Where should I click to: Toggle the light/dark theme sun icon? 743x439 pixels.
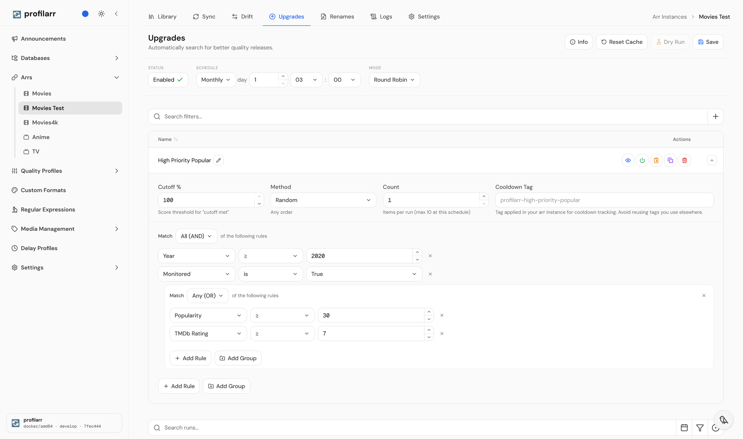coord(101,14)
